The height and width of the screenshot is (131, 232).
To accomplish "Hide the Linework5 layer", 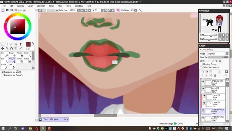I will [203, 117].
